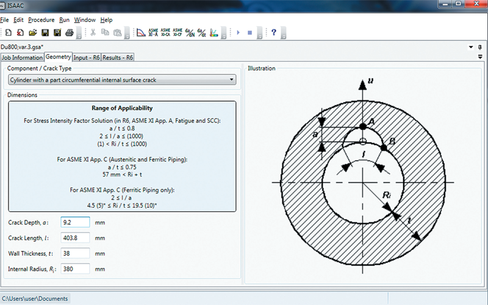Choose the ASME XI-A procedure icon
Image resolution: width=488 pixels, height=305 pixels.
(x=153, y=32)
